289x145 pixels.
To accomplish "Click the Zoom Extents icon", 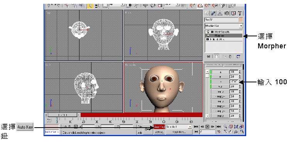I will point(236,127).
